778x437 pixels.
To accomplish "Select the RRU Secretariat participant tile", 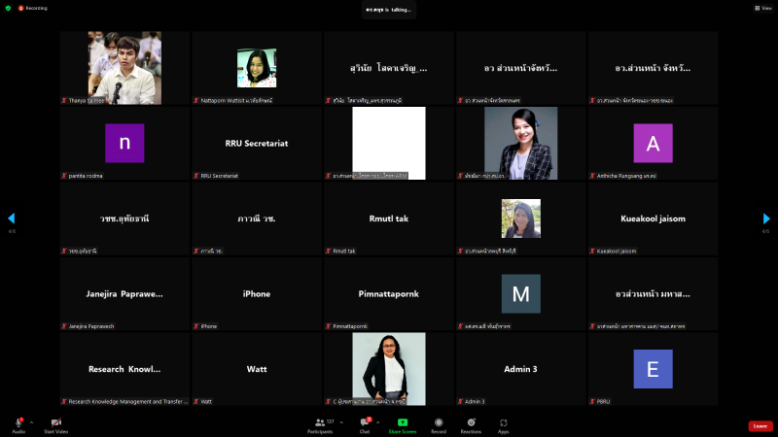I will click(x=257, y=143).
